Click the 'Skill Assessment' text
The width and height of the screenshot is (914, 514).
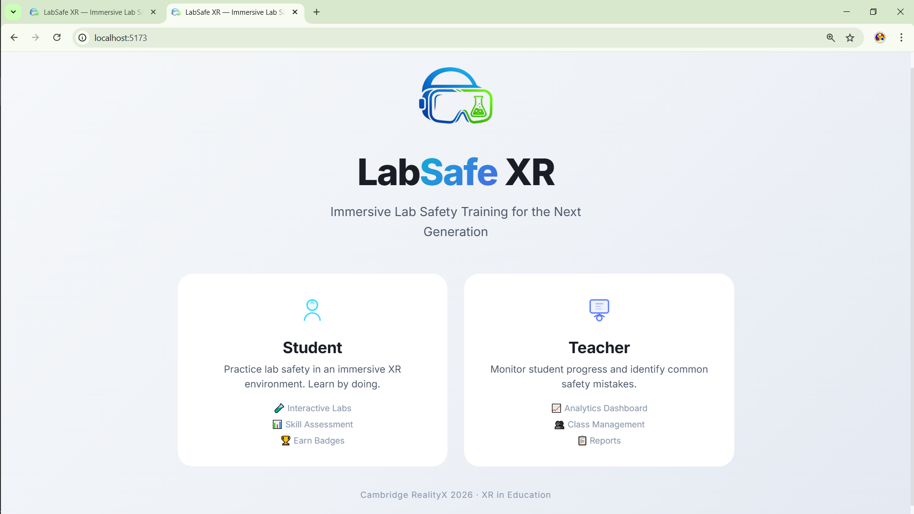point(319,425)
